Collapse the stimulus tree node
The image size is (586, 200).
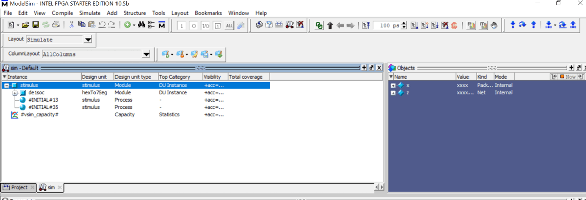pos(7,86)
